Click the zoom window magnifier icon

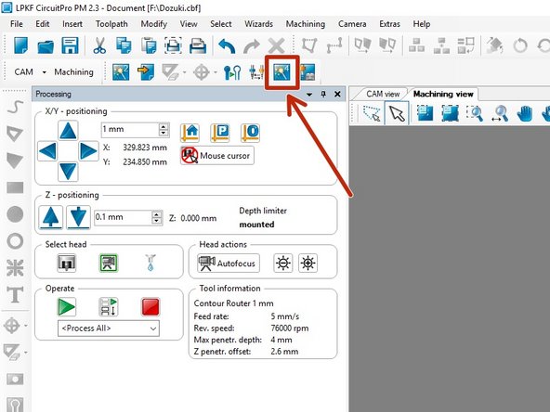[x=475, y=113]
